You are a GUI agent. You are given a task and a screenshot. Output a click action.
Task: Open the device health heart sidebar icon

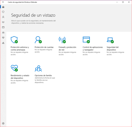click(3, 38)
